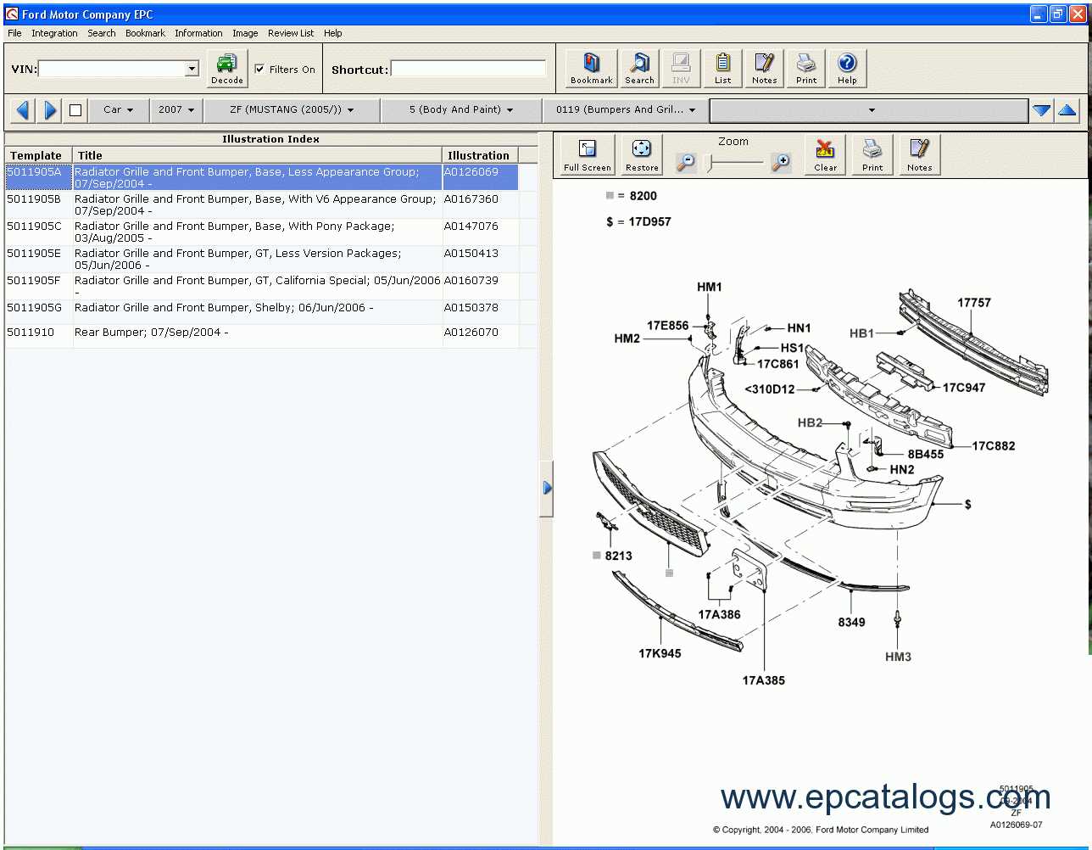Open Notes in the top toolbar

point(764,68)
